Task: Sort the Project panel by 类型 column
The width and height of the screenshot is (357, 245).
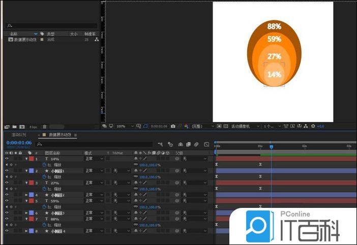Action: click(x=50, y=34)
